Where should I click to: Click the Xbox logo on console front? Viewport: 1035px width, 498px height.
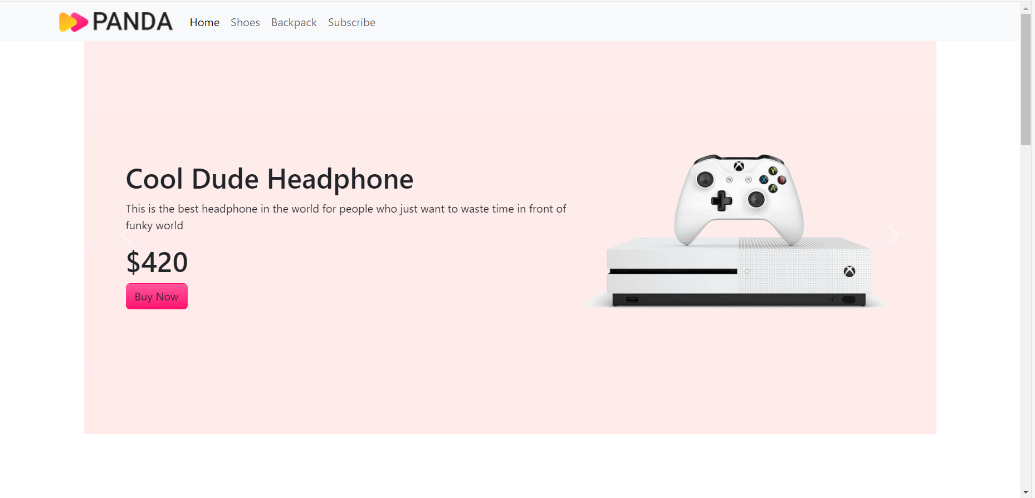tap(849, 272)
